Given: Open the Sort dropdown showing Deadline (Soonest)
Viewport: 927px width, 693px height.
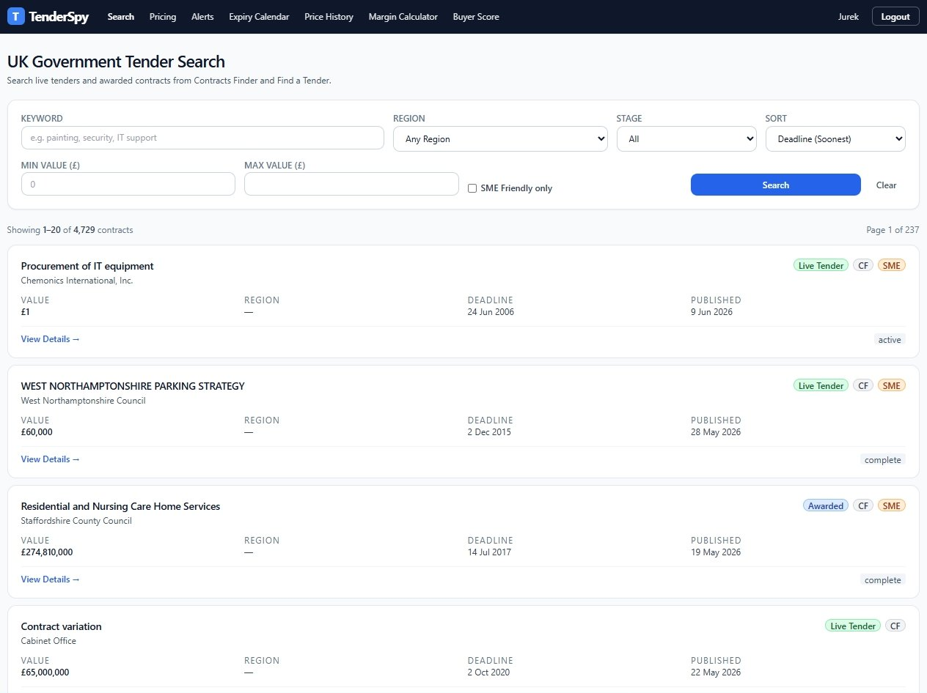Looking at the screenshot, I should click(x=835, y=138).
